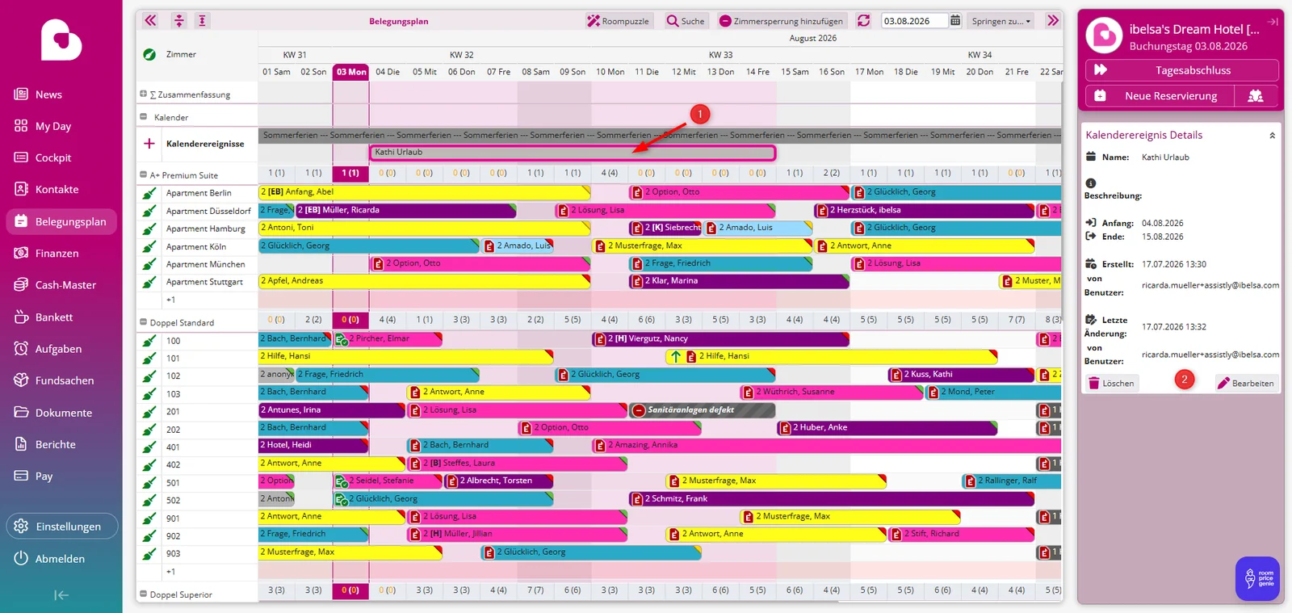The width and height of the screenshot is (1292, 613).
Task: Collapse the right details panel arrow
Action: point(1273,22)
